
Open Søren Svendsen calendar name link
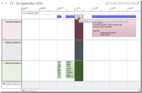[x=14, y=42]
